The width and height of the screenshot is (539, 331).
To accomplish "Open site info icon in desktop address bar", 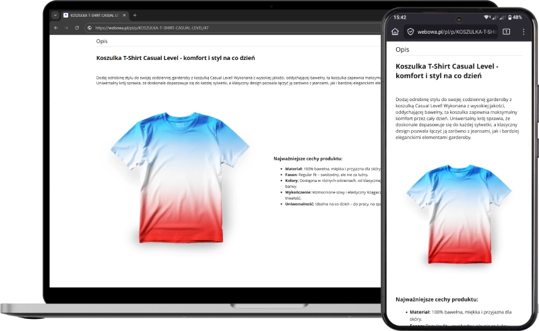I will coord(89,28).
